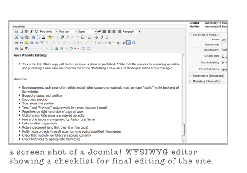Click 'Biography layout and position' bullet
Screen dimensions: 247x173
point(42,96)
